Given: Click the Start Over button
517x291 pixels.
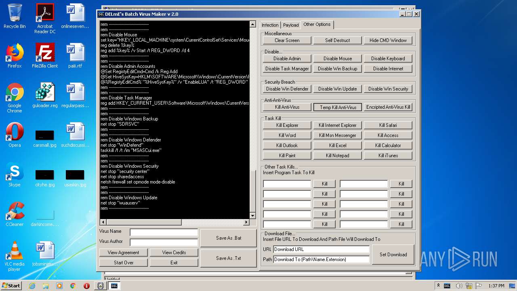Looking at the screenshot, I should (x=123, y=263).
